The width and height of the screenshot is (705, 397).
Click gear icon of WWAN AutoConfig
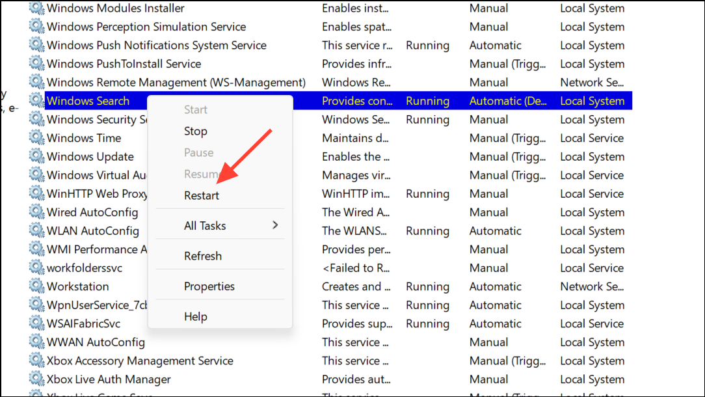37,342
